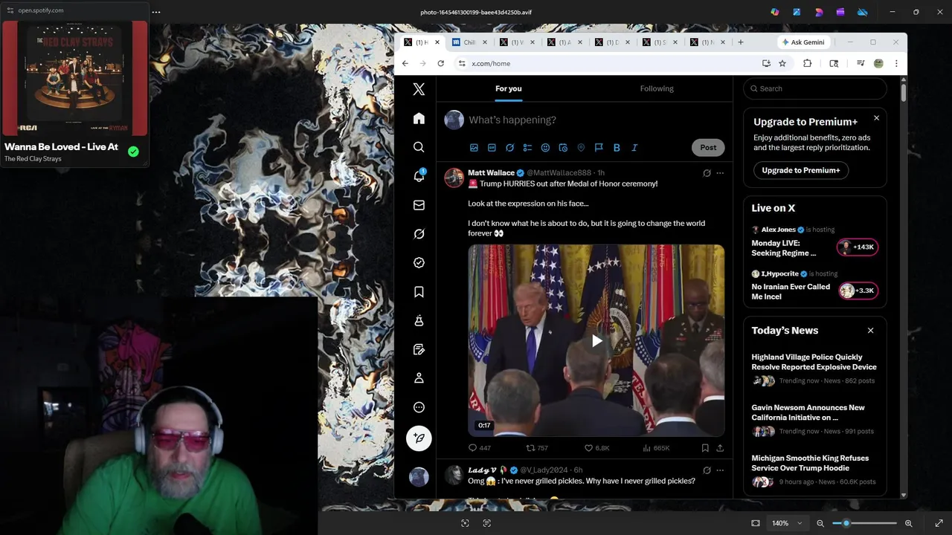Reload page in Chrome
This screenshot has width=952, height=535.
[440, 64]
